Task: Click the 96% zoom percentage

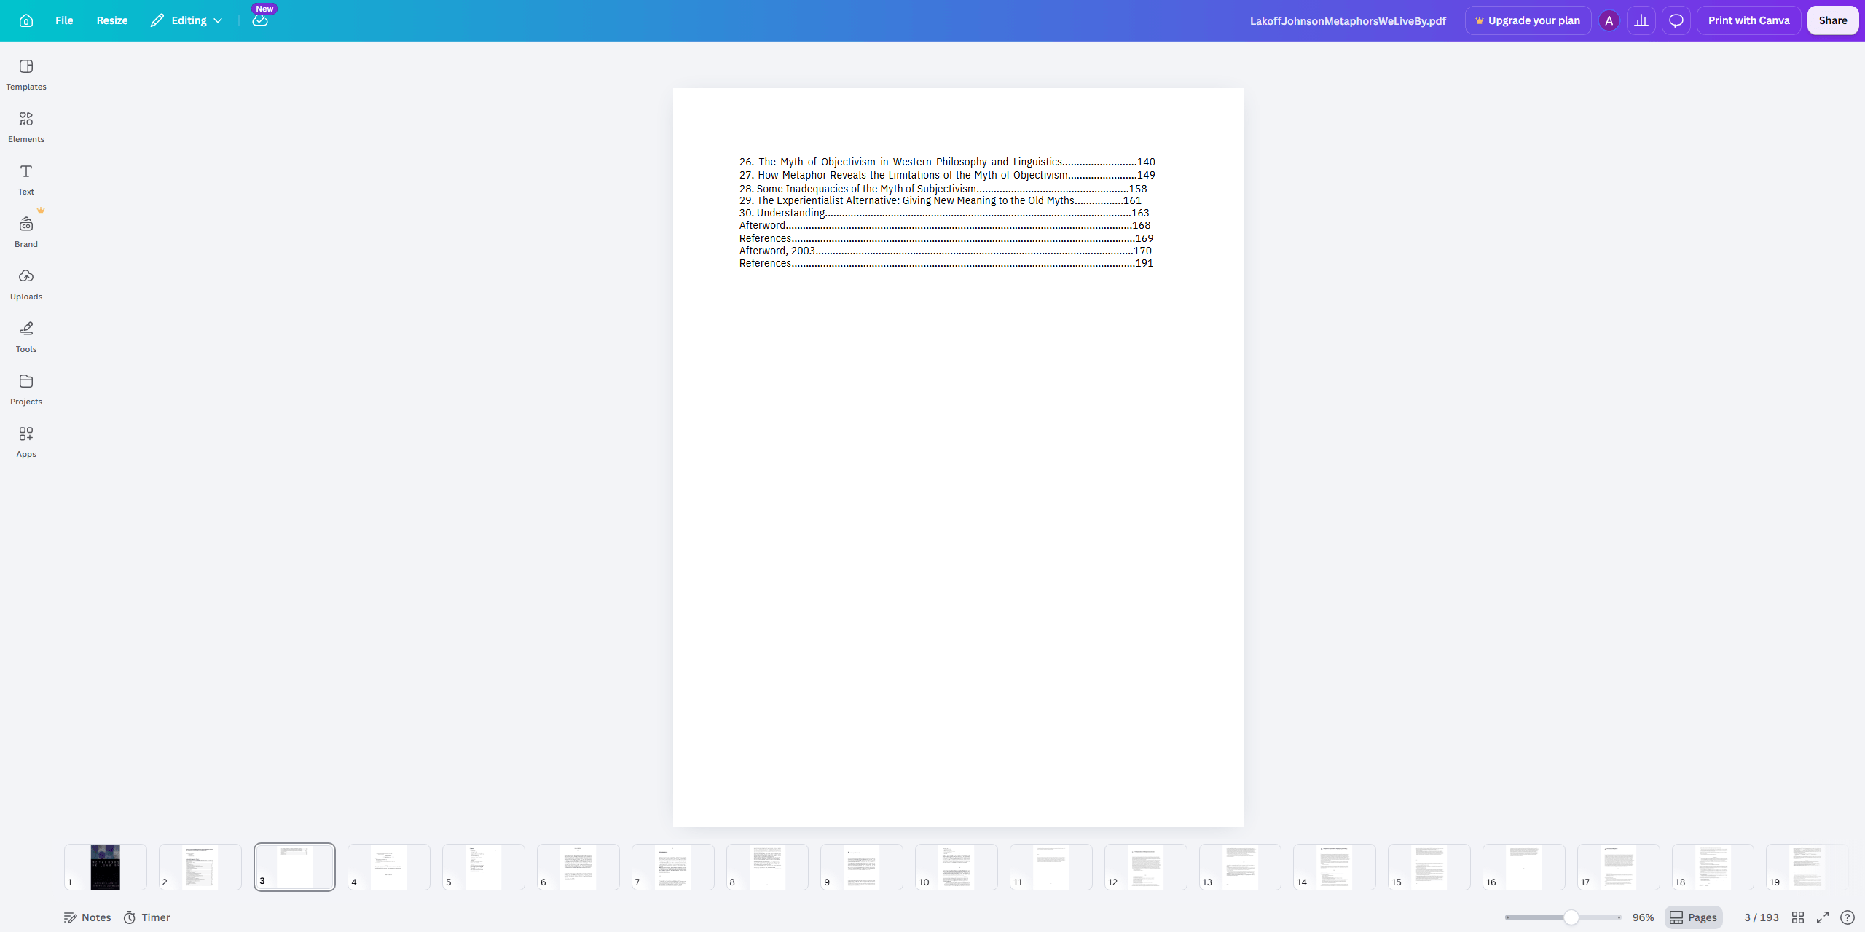Action: point(1643,917)
